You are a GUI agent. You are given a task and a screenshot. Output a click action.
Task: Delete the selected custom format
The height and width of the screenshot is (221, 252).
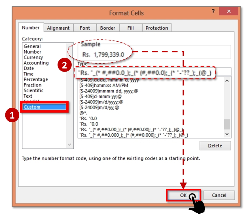click(x=215, y=145)
